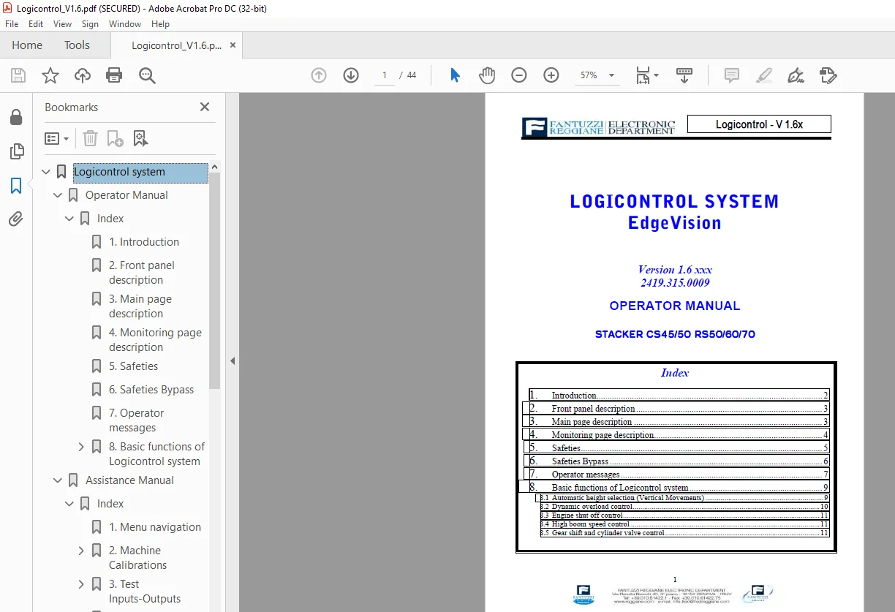Open the page thumbnails panel icon
Image resolution: width=895 pixels, height=612 pixels.
16,151
